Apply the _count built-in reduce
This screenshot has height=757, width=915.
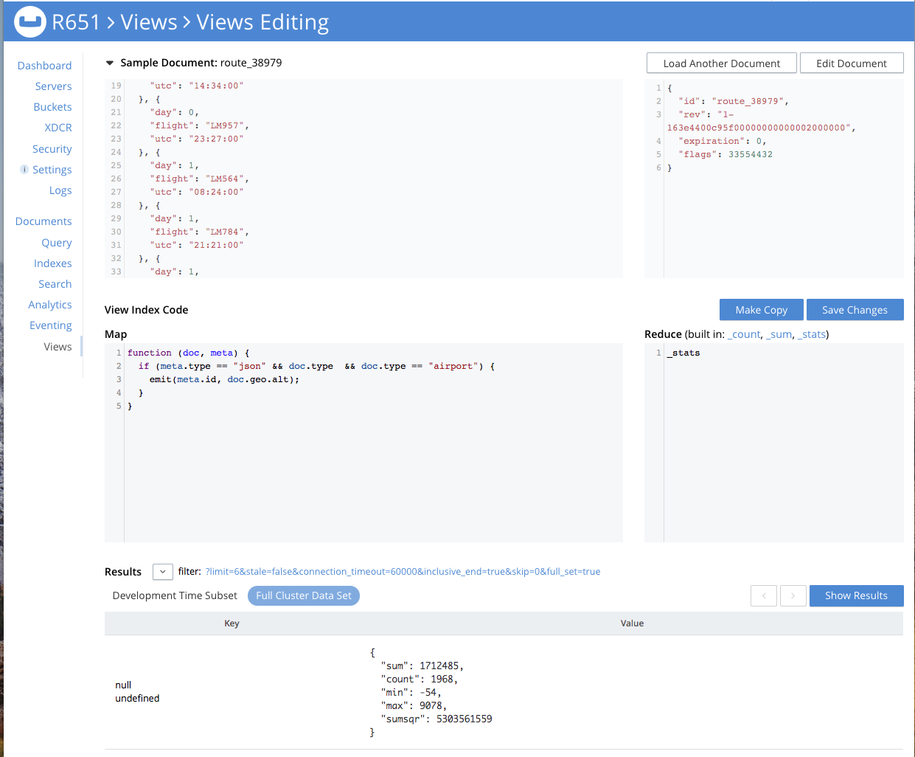tap(745, 333)
